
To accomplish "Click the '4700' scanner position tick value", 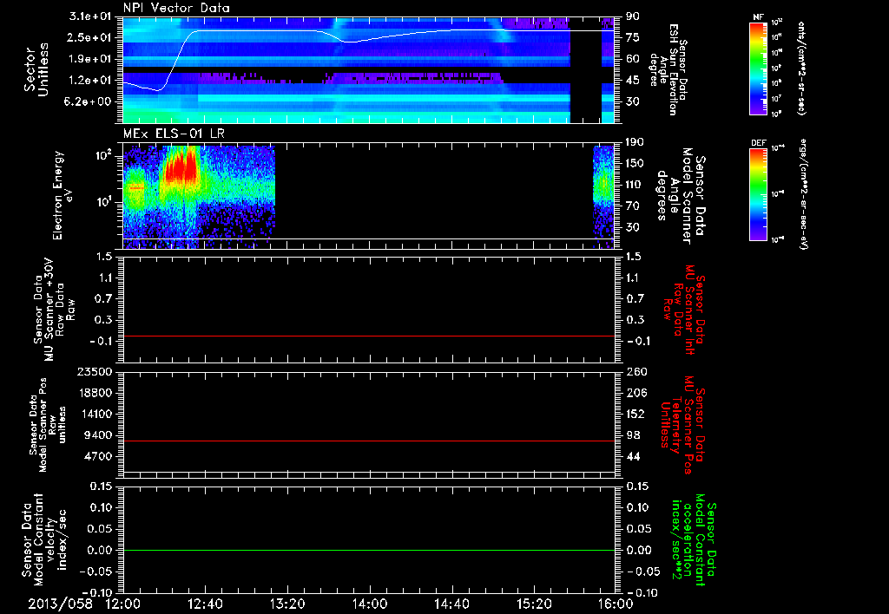I will click(98, 456).
